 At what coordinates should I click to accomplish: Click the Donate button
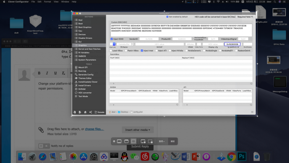[x=99, y=112]
